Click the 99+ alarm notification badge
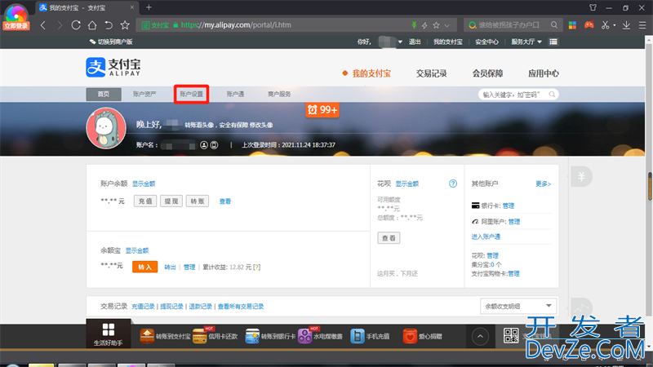 (322, 110)
